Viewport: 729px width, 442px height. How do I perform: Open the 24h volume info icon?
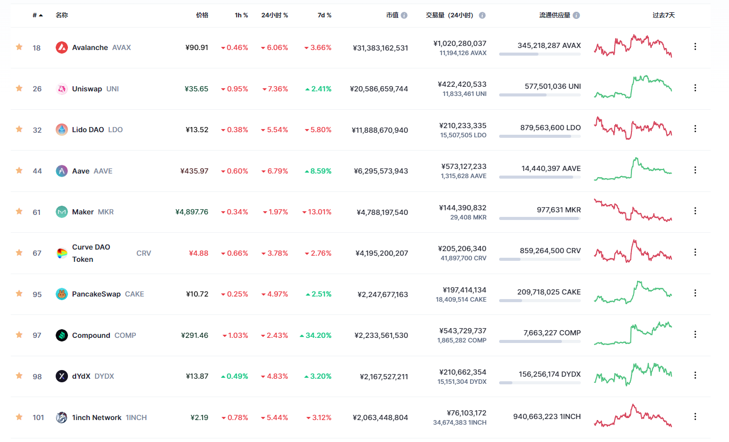pos(482,15)
